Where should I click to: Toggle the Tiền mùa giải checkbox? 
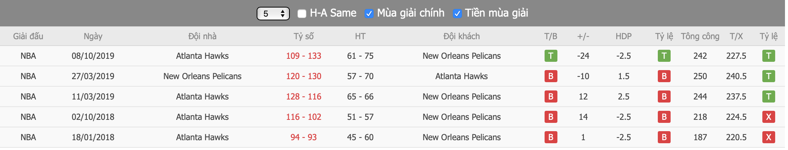tap(457, 14)
